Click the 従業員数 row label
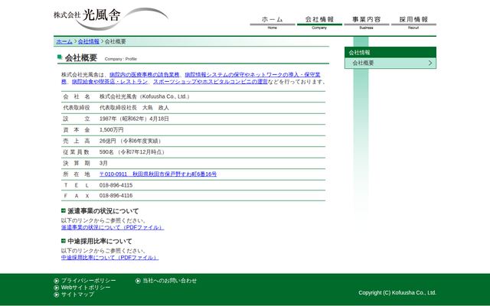This screenshot has width=490, height=306. click(77, 152)
